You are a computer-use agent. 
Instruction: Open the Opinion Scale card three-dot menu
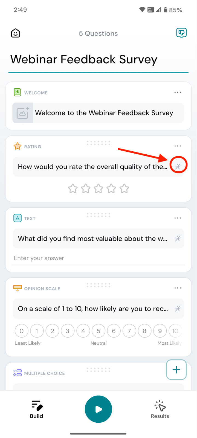178,288
